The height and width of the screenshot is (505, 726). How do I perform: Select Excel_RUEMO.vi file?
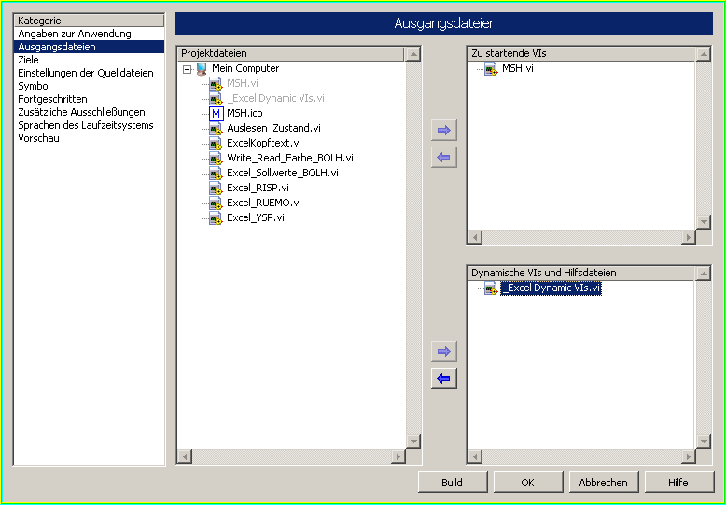pyautogui.click(x=264, y=203)
